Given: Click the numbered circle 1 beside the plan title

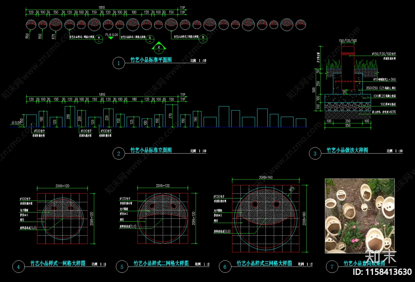Looking at the screenshot, I should [119, 63].
